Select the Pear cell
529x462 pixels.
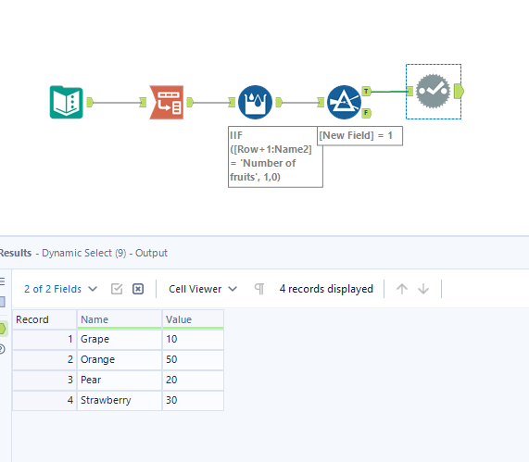120,380
